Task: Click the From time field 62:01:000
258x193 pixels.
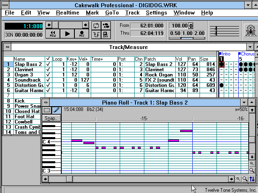Action: 147,26
